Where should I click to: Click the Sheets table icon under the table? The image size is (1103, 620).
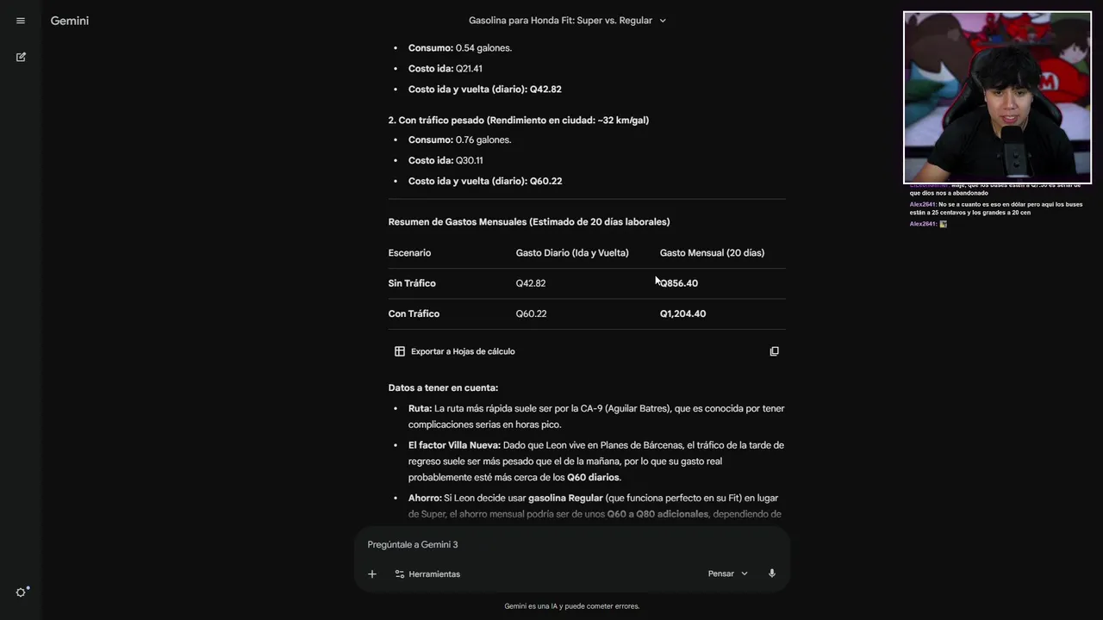click(x=400, y=351)
